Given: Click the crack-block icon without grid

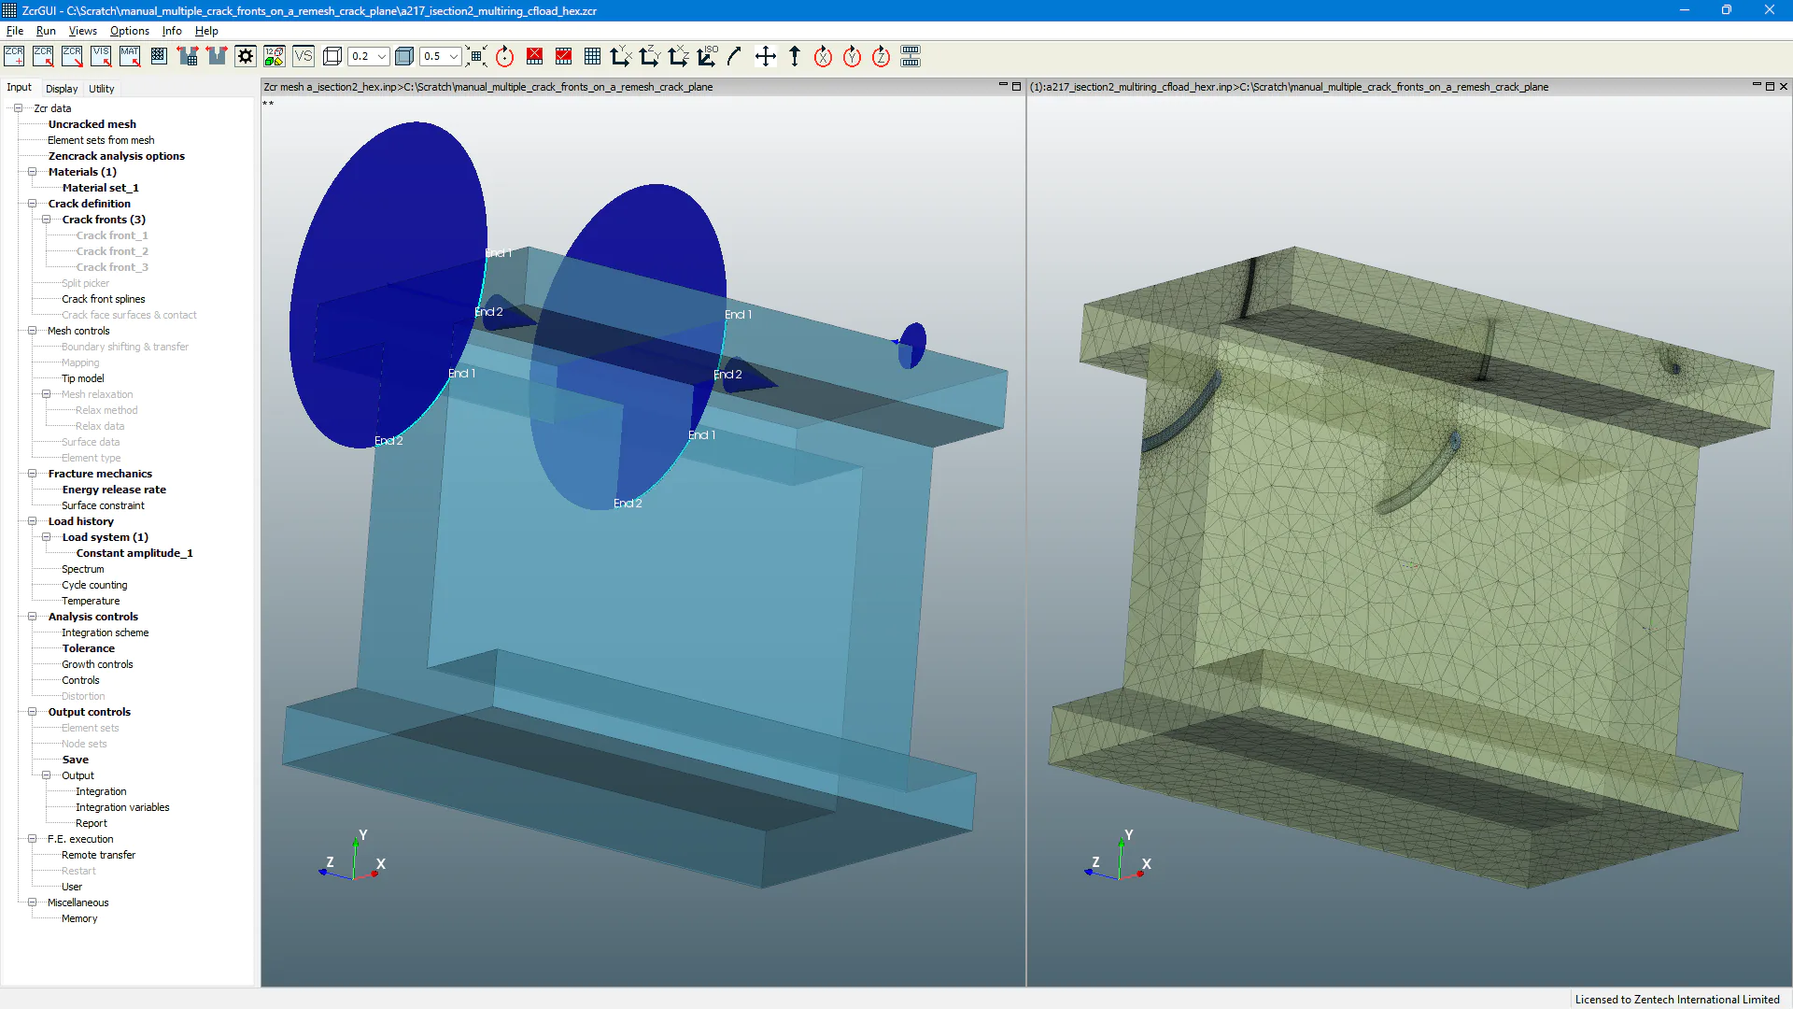Looking at the screenshot, I should click(217, 56).
